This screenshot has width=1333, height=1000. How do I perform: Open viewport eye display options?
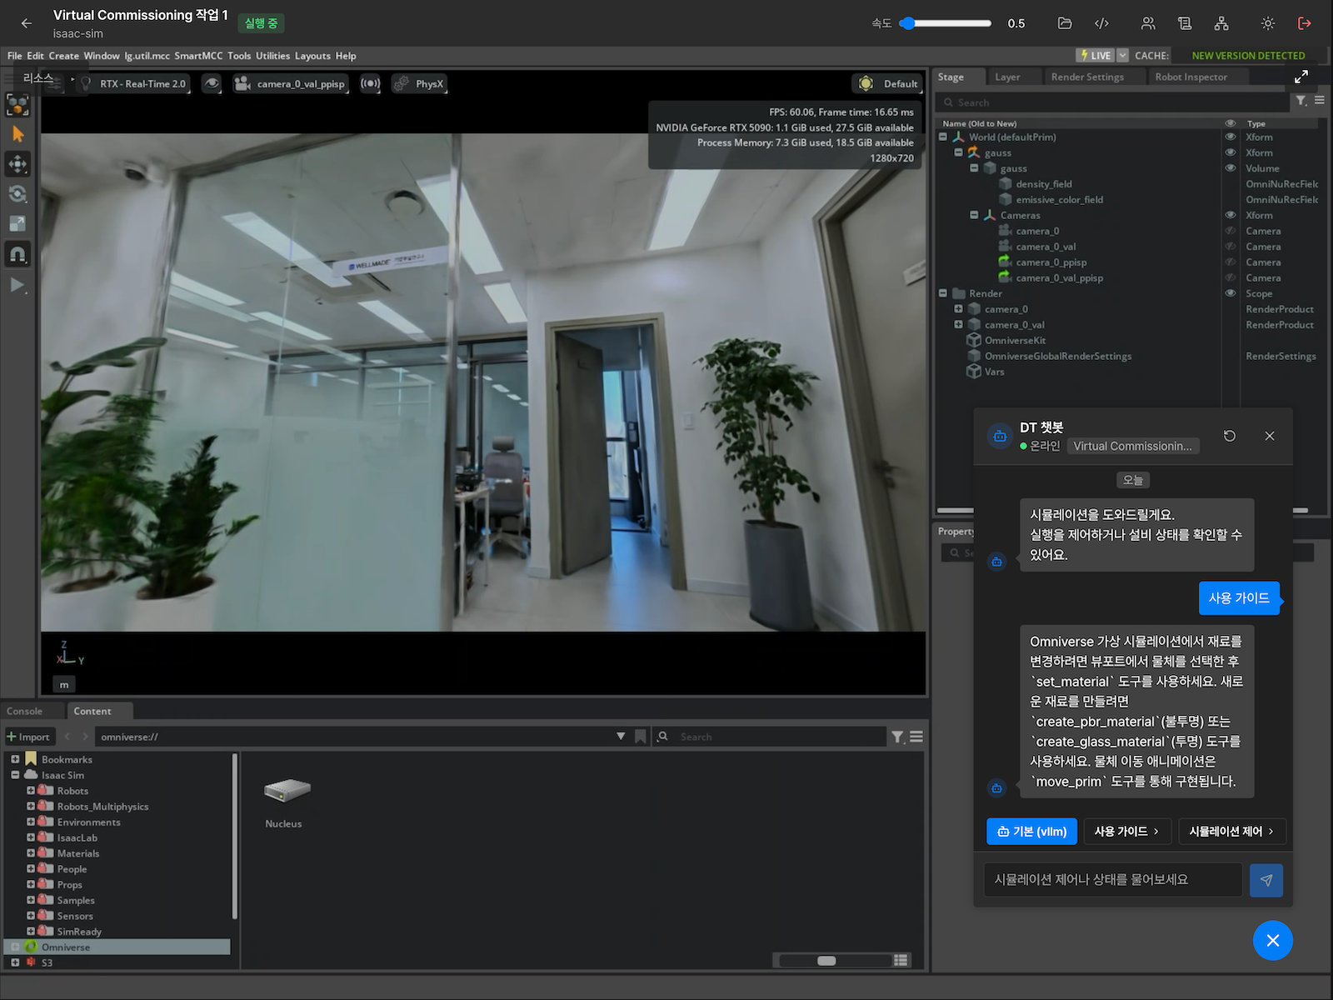(x=212, y=83)
